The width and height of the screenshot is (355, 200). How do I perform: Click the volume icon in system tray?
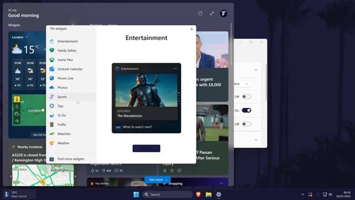pyautogui.click(x=331, y=194)
